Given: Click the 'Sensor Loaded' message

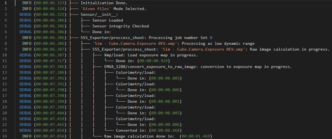Looking at the screenshot, I should 108,21.
